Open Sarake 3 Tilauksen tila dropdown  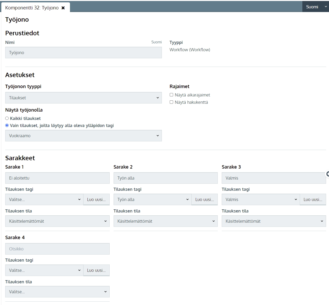274,221
